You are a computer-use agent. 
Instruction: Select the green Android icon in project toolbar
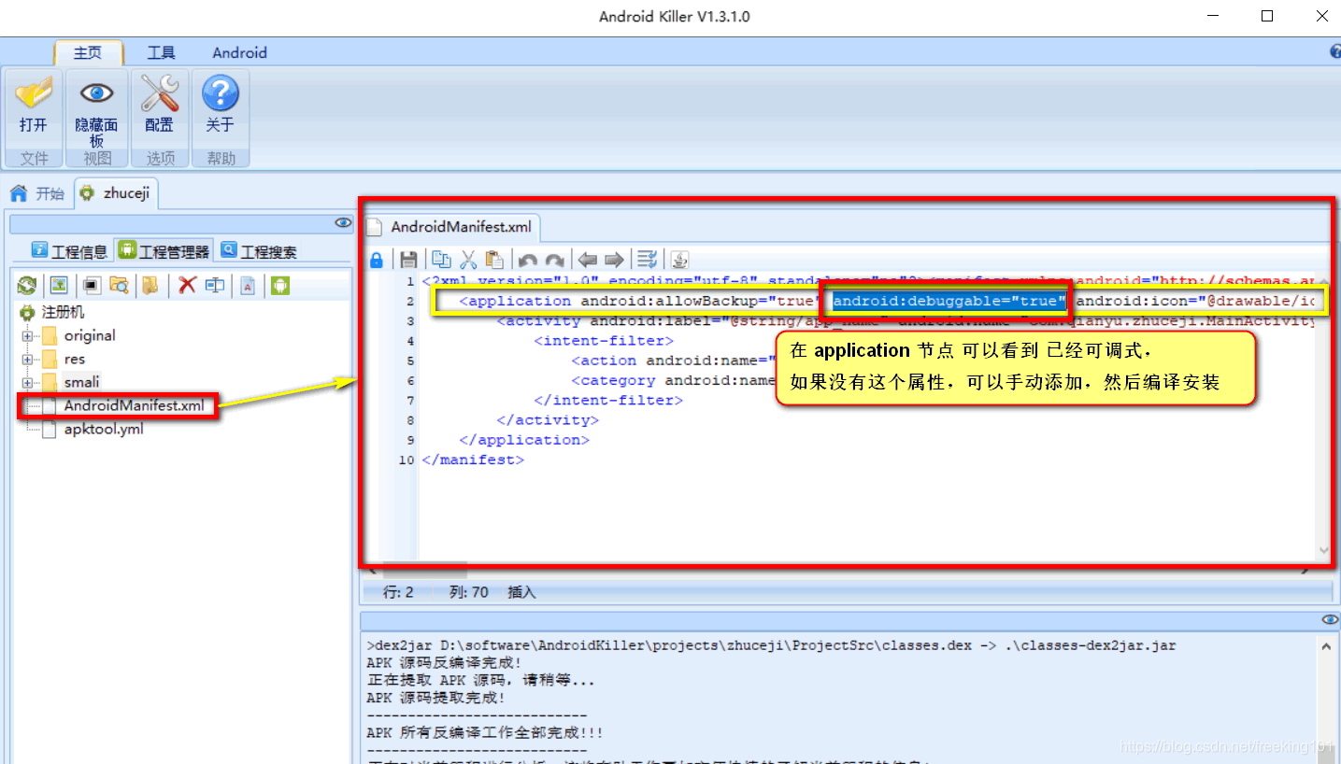[279, 285]
